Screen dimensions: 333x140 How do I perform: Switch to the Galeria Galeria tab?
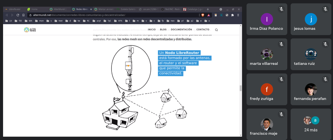coord(126,9)
